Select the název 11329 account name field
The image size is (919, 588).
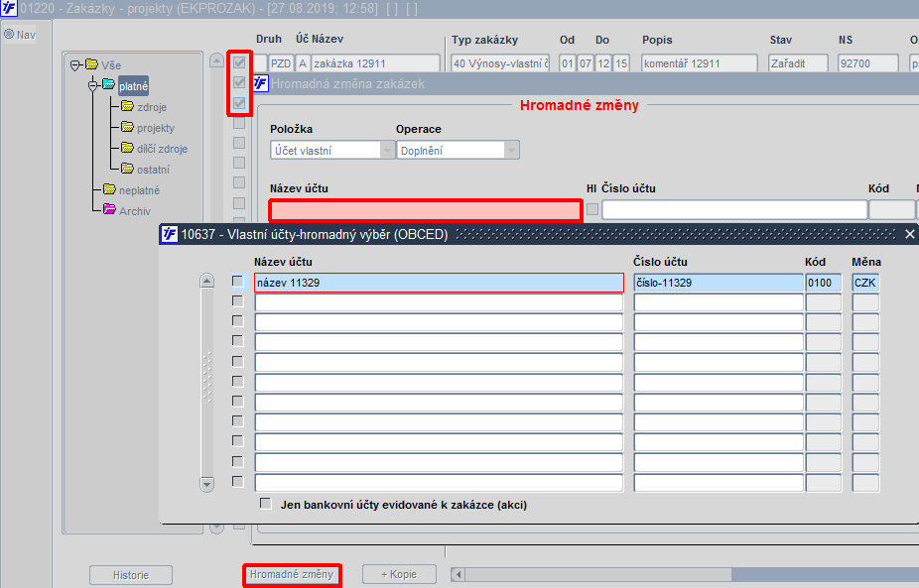coord(439,283)
